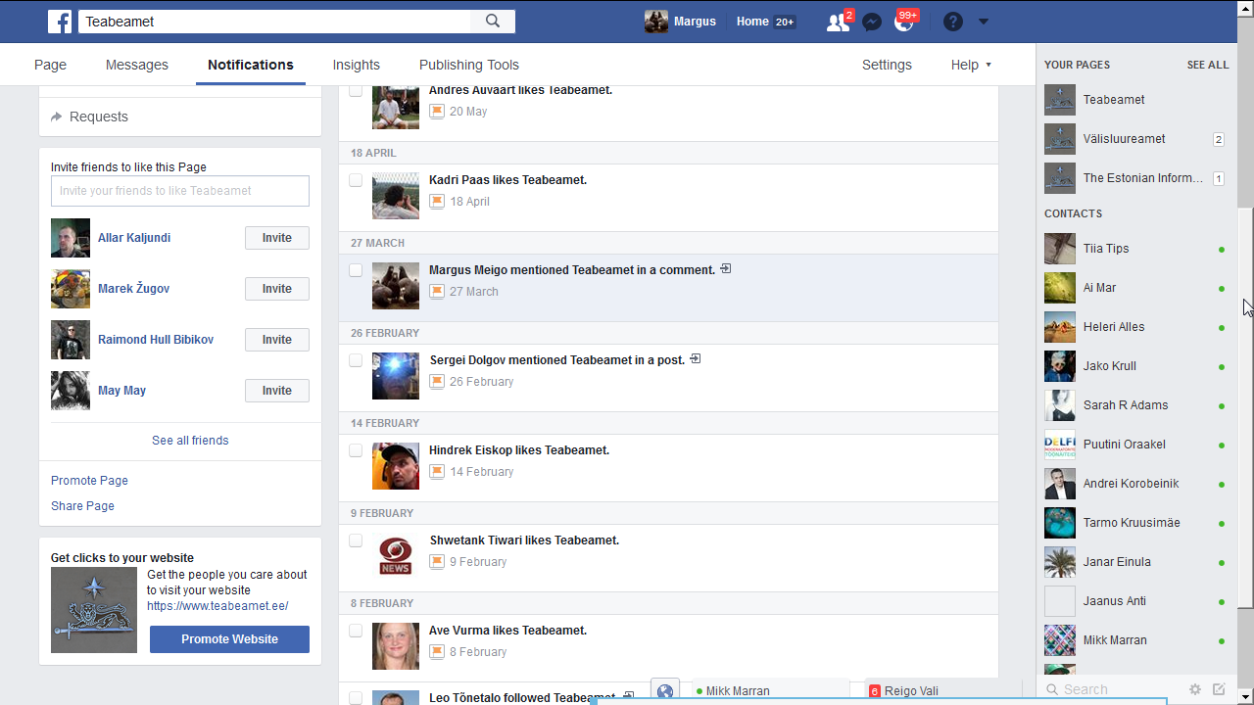Click the chat Search field
Image resolution: width=1254 pixels, height=705 pixels.
(x=1112, y=689)
